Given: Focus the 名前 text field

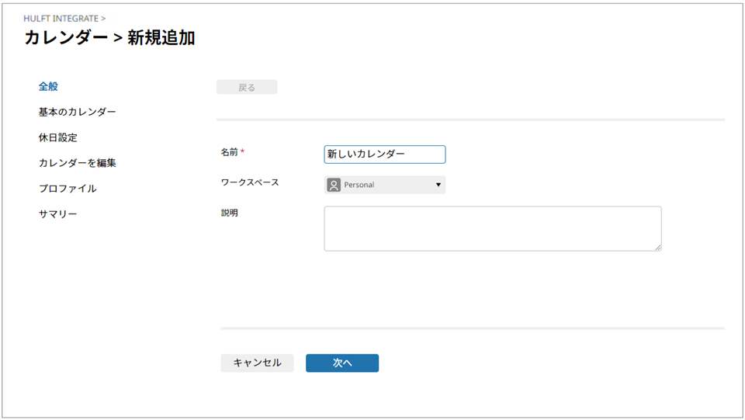Looking at the screenshot, I should click(384, 154).
